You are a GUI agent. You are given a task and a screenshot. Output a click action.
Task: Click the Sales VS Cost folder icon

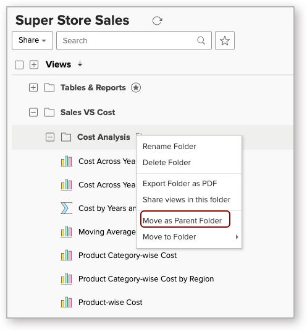tap(49, 113)
